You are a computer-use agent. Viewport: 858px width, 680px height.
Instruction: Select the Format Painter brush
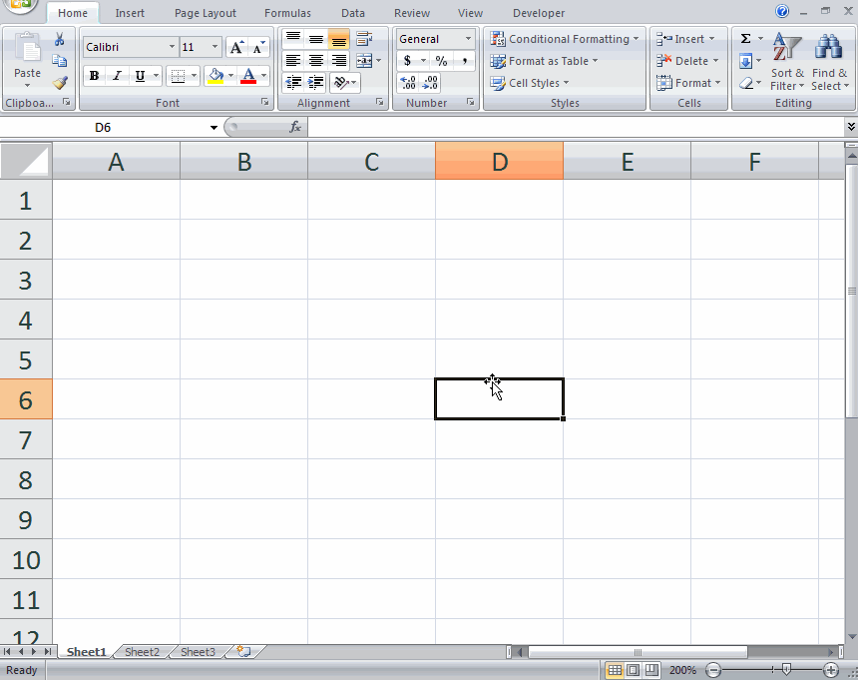click(x=60, y=83)
